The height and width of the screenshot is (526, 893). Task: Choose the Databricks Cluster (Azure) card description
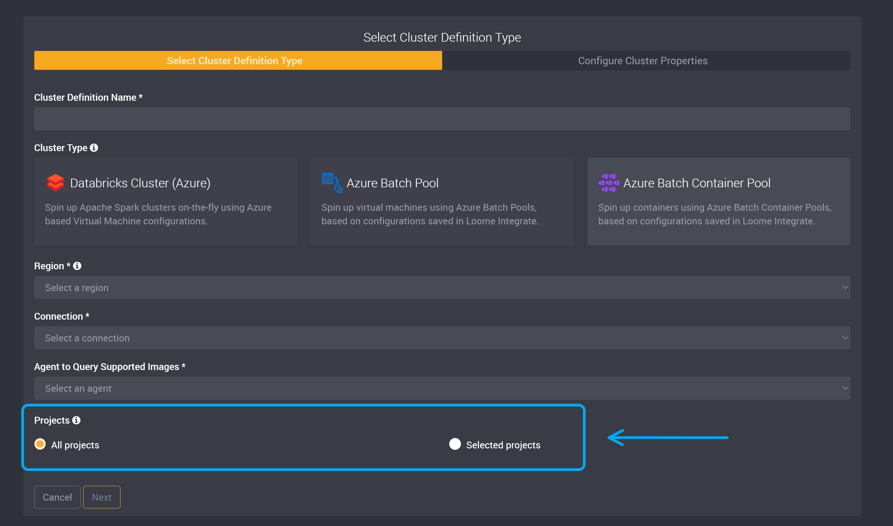(x=158, y=214)
